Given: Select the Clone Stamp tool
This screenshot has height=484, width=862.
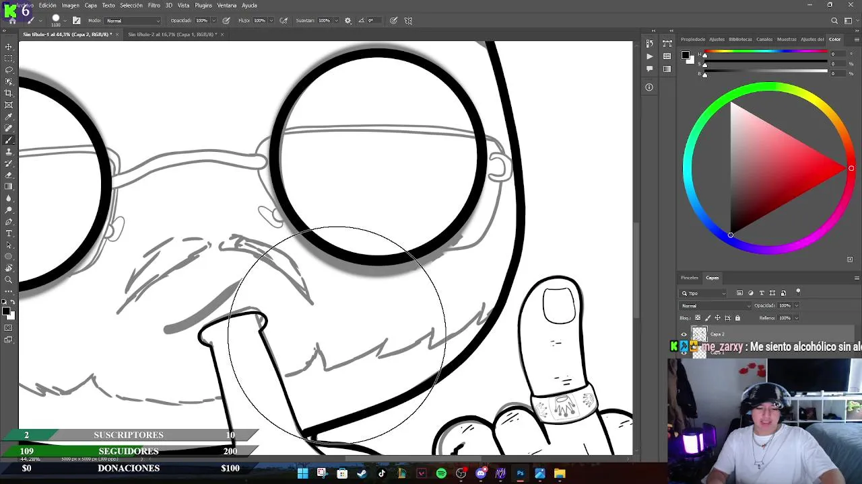Looking at the screenshot, I should tap(9, 152).
